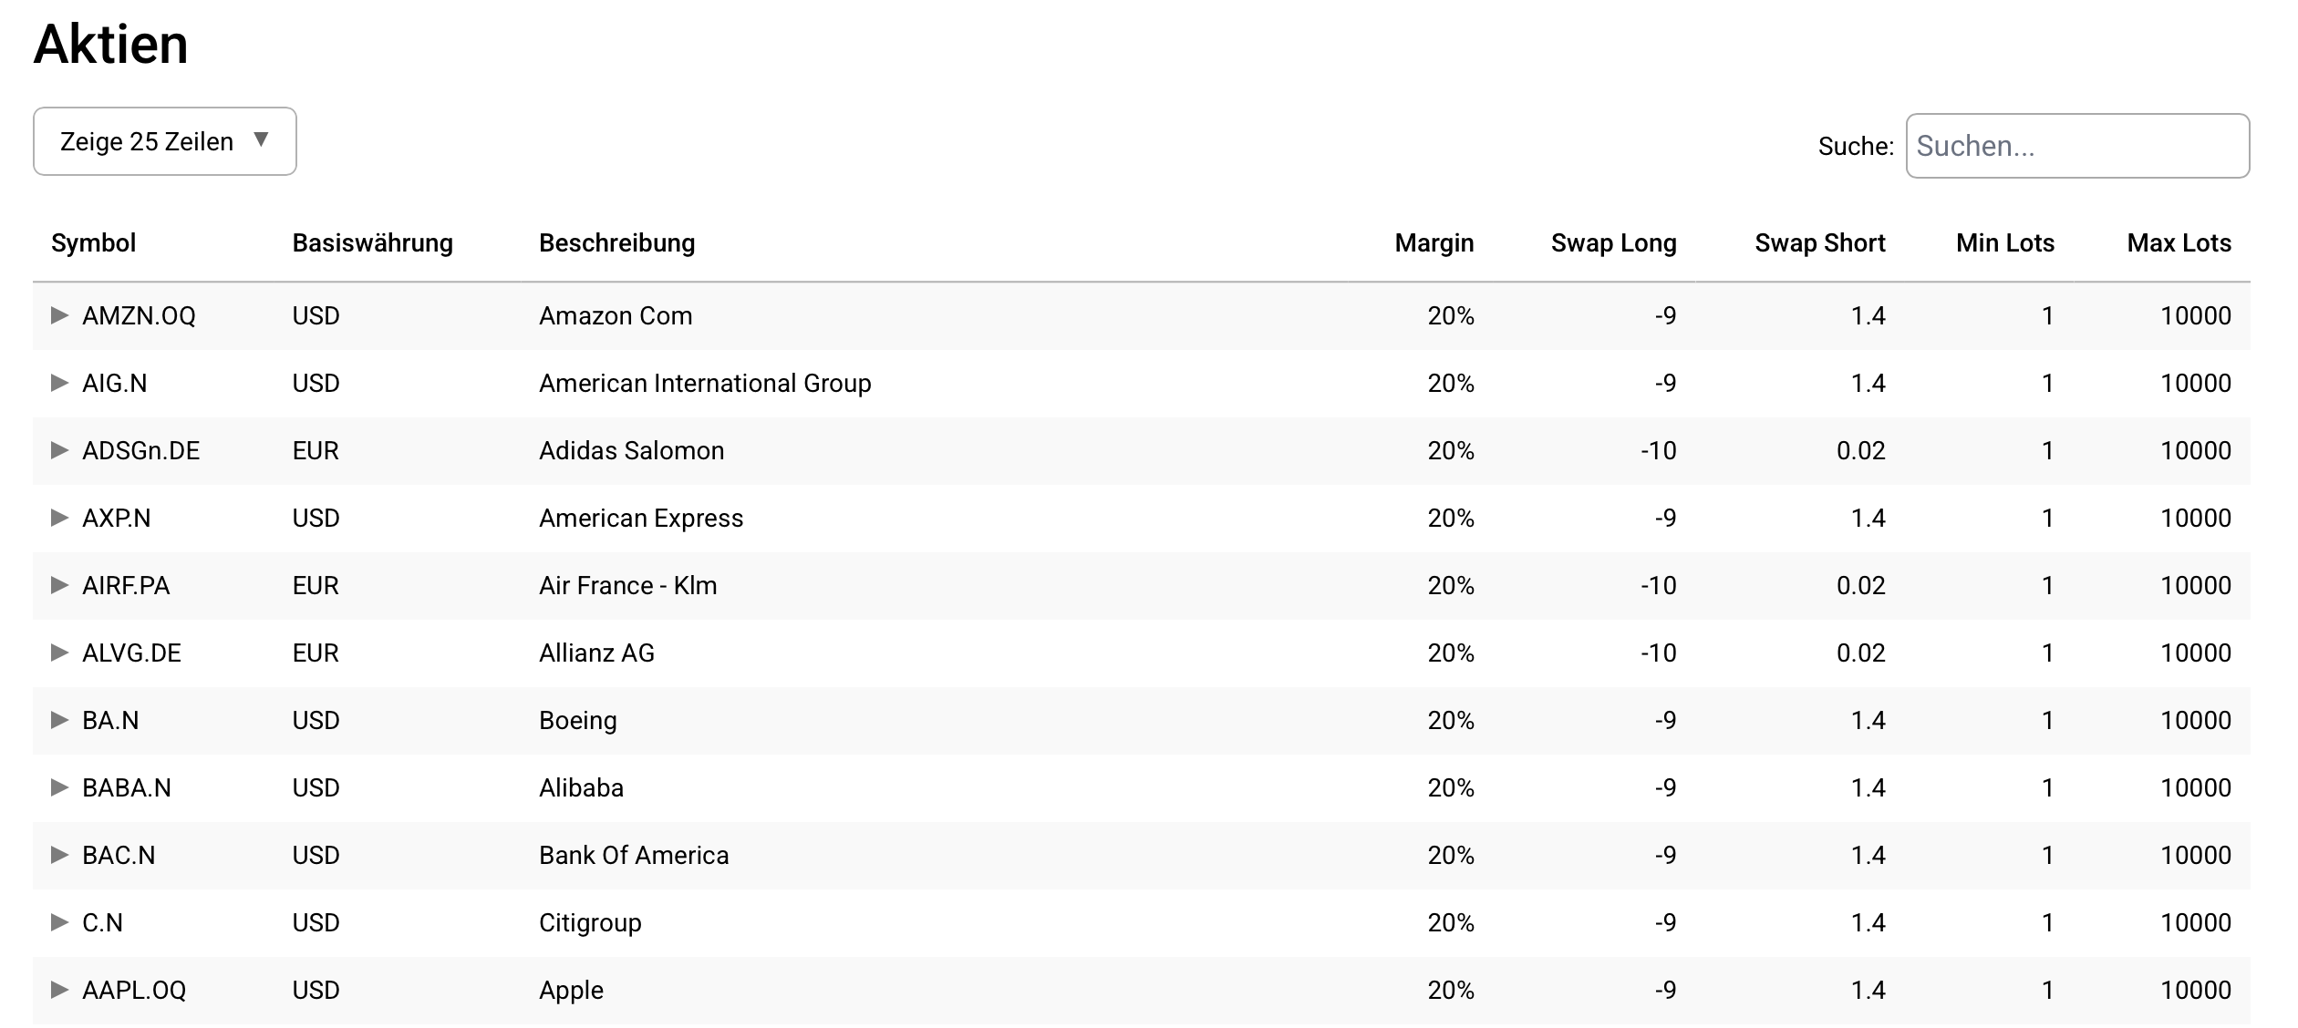Expand the ALVG.DE row triangle
Viewport: 2298px width, 1028px height.
[59, 653]
